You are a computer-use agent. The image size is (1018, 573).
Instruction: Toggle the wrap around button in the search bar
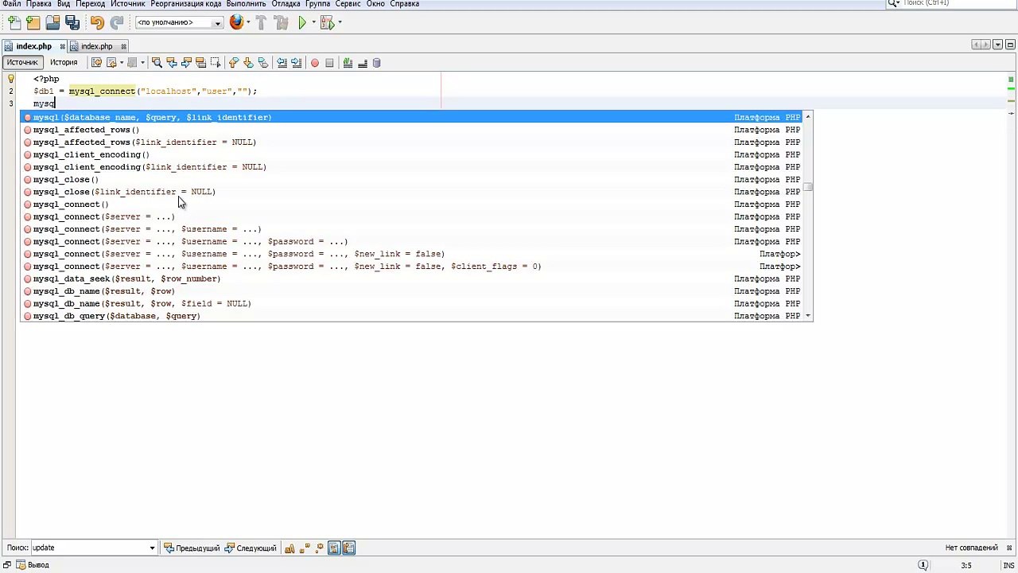click(348, 548)
